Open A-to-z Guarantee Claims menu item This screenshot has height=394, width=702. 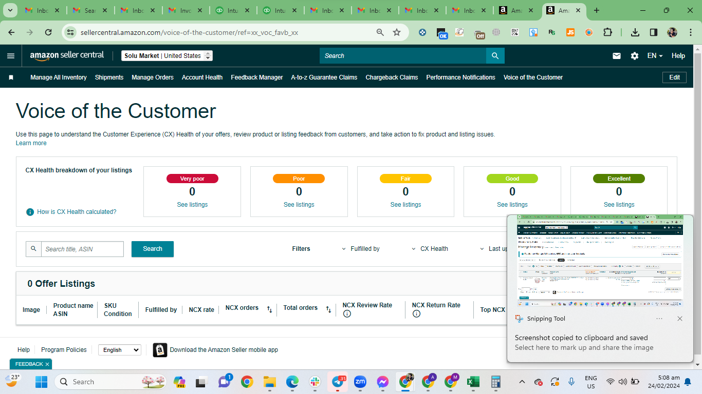click(x=324, y=77)
